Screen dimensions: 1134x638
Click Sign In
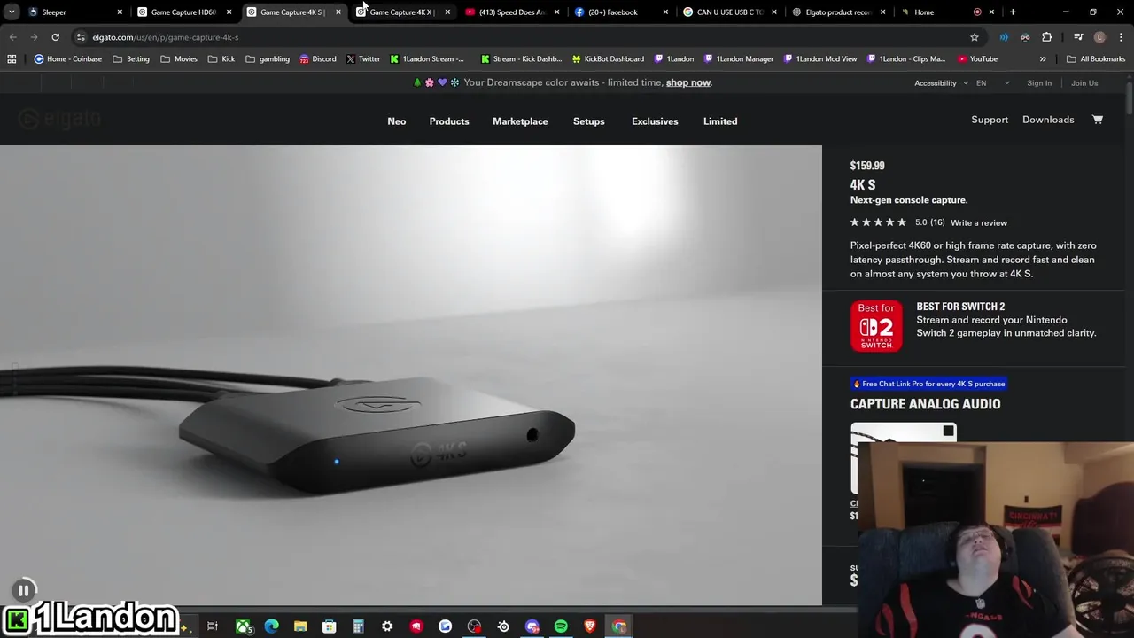[x=1039, y=83]
